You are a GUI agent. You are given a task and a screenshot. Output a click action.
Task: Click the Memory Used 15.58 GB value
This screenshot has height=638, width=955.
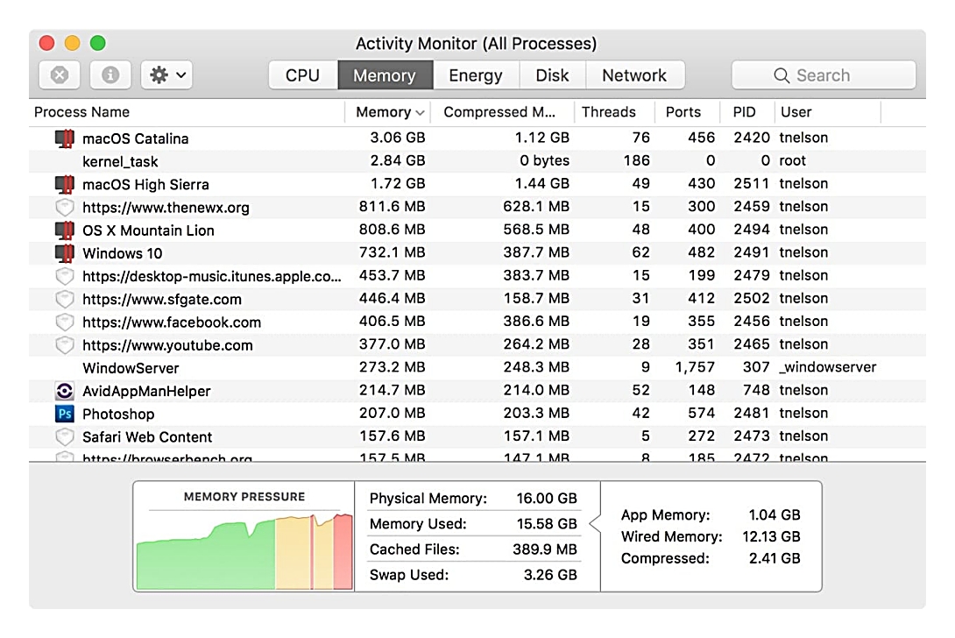click(547, 524)
